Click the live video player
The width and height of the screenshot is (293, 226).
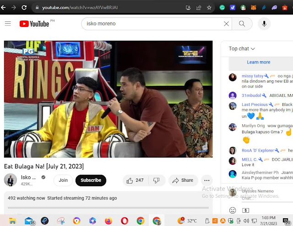(x=108, y=99)
